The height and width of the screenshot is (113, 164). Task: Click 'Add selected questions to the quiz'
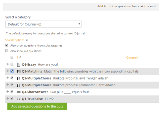[x=37, y=106]
